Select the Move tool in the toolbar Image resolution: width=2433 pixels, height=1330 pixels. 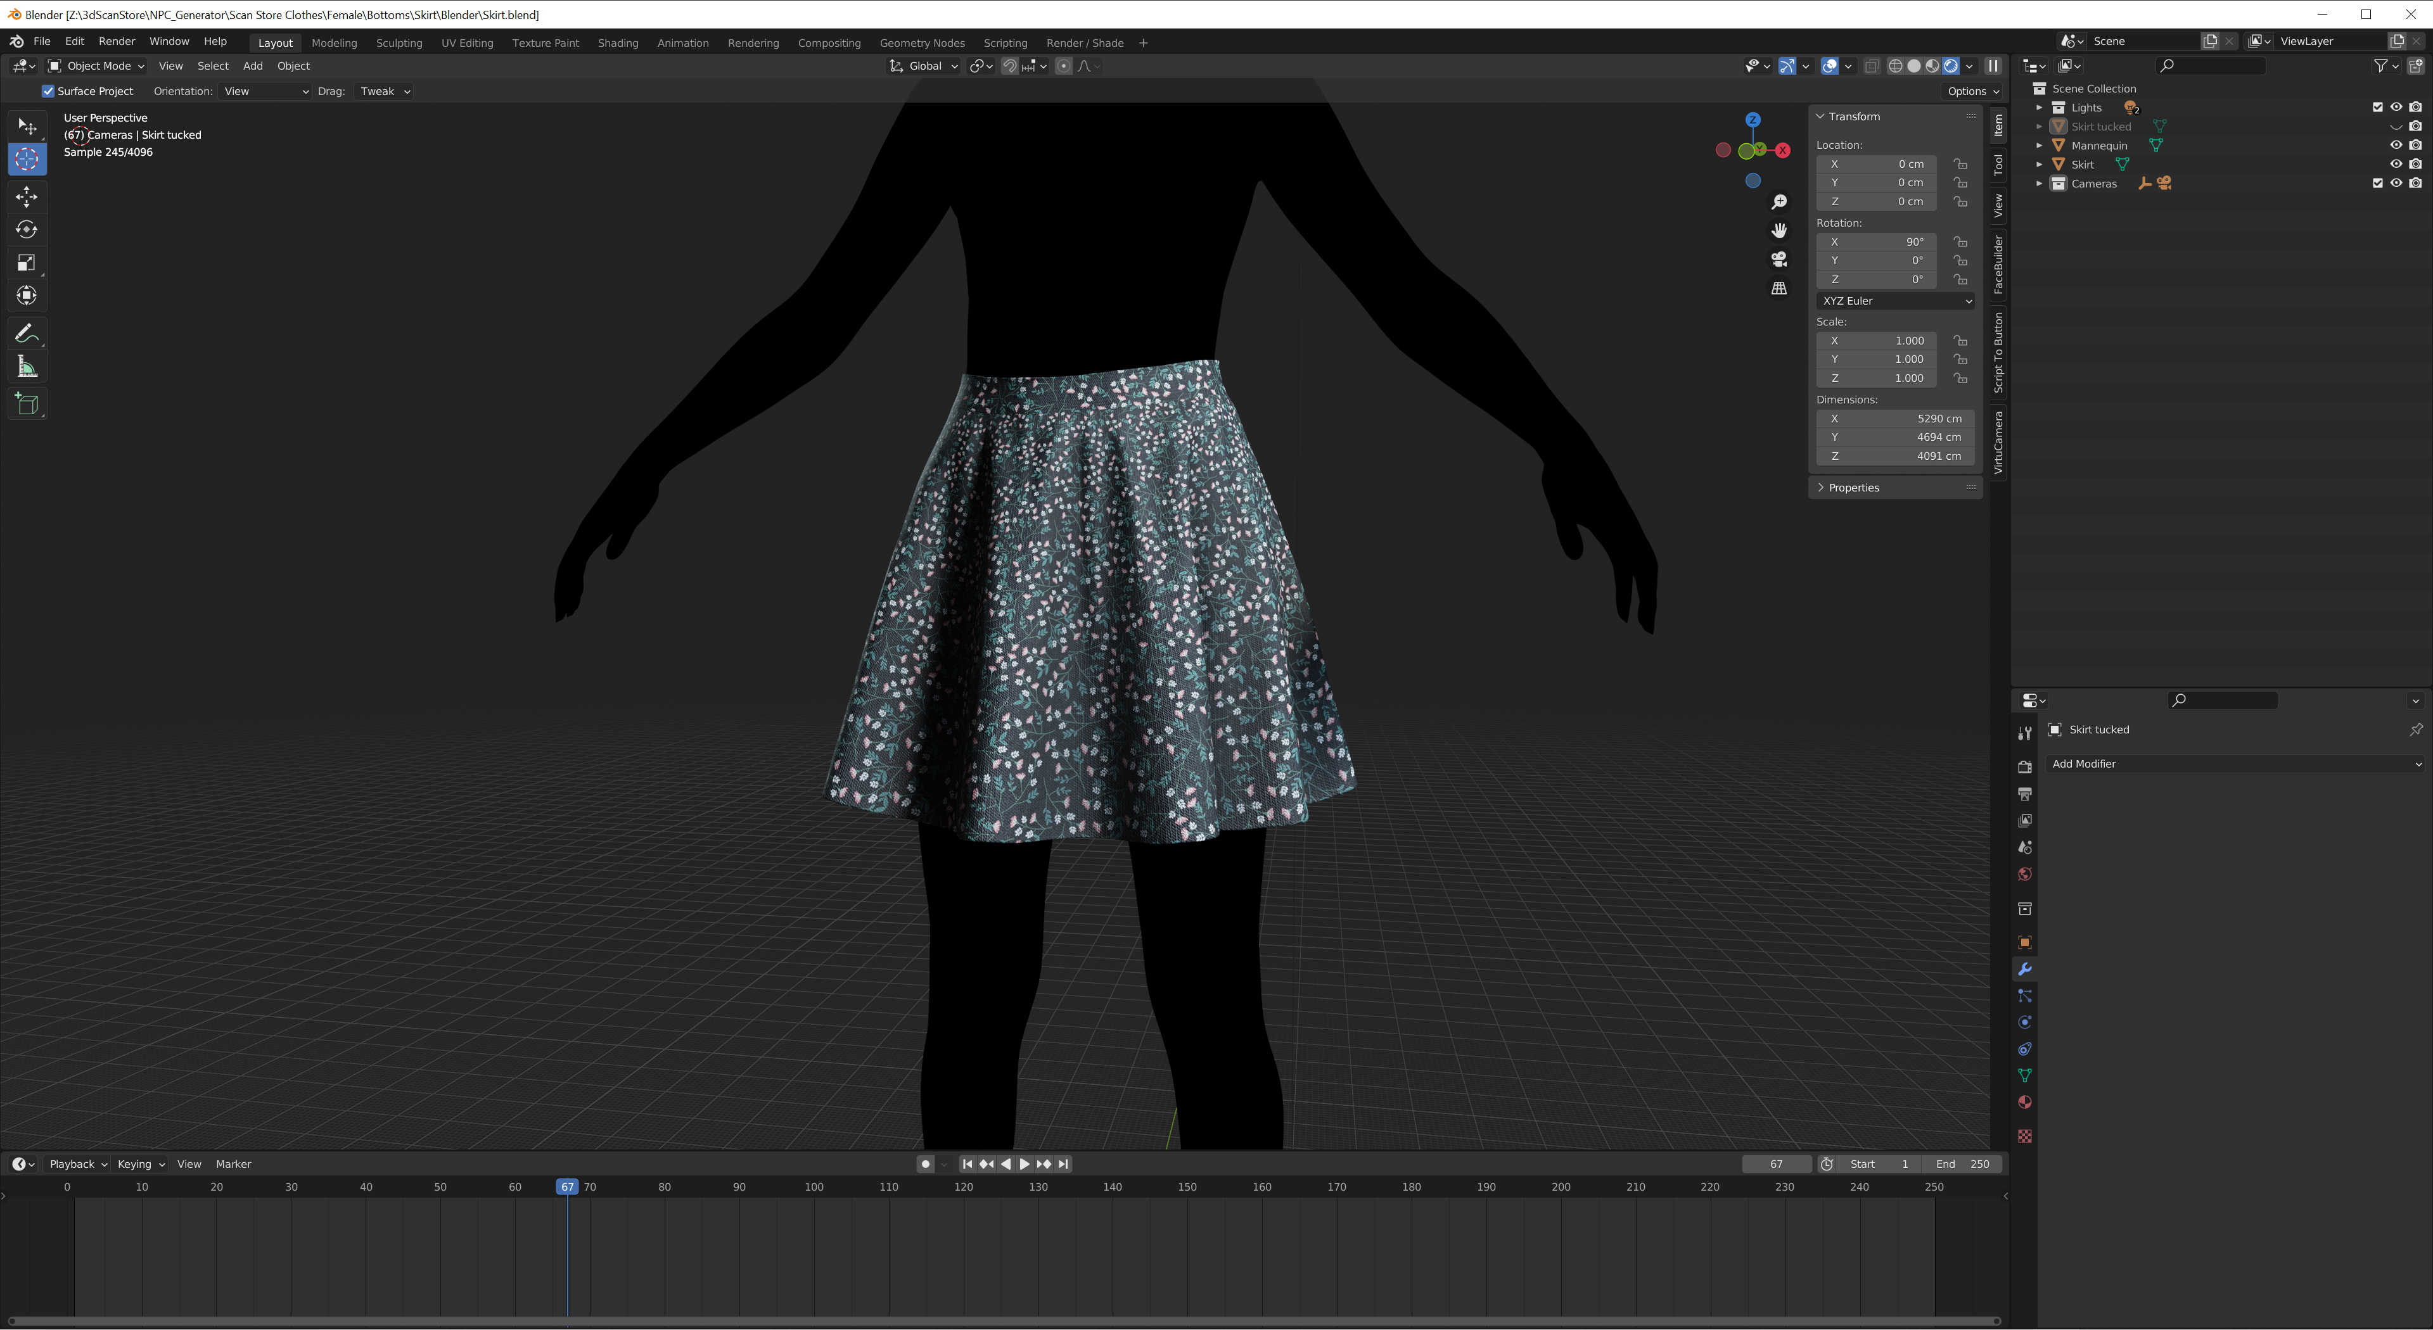(x=27, y=196)
